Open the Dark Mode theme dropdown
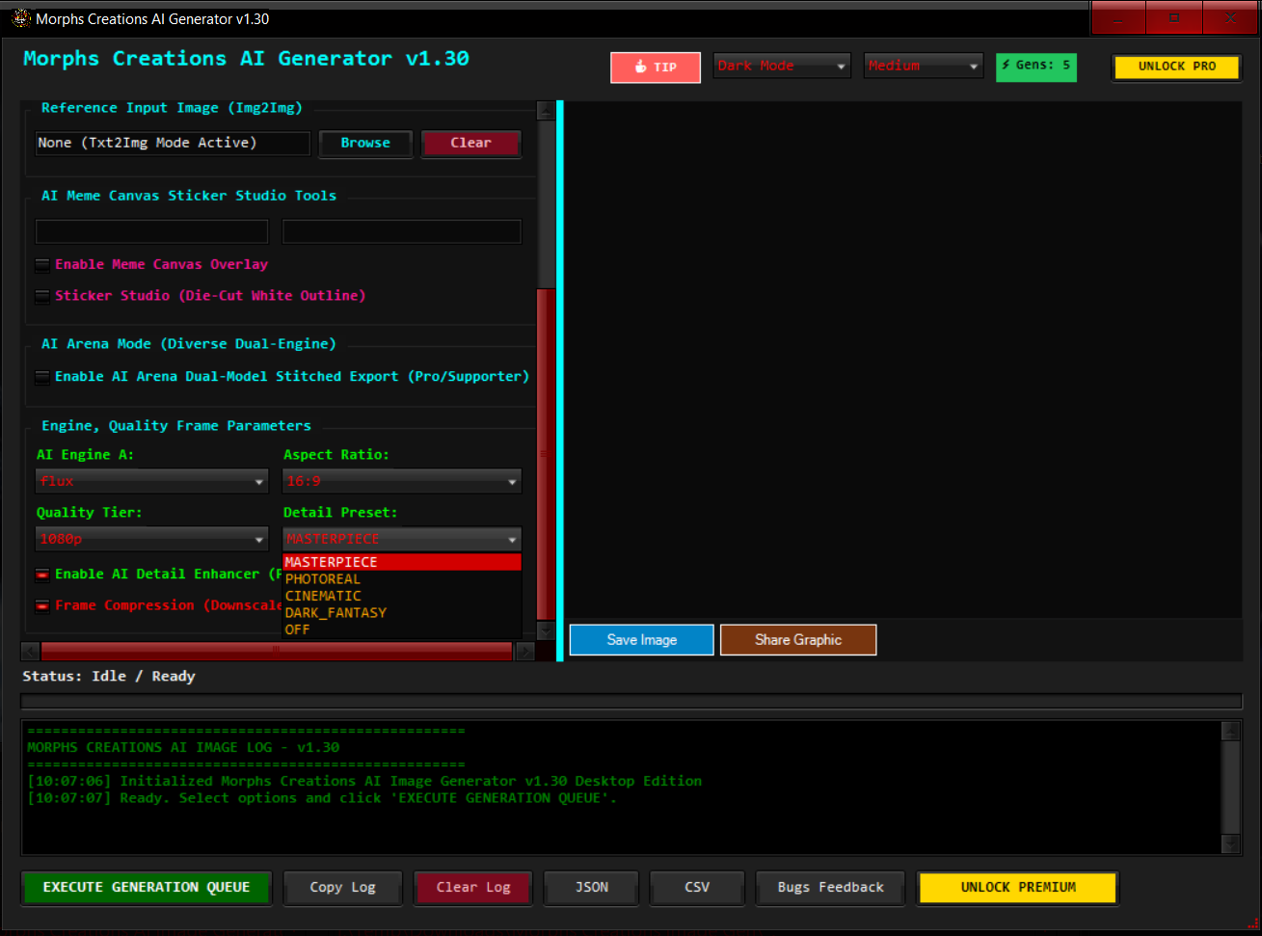Viewport: 1262px width, 936px height. 782,66
